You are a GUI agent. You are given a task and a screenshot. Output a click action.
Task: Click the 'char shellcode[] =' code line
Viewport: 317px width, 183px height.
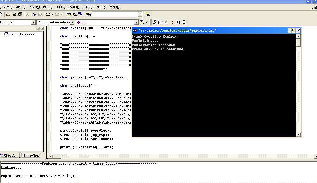pyautogui.click(x=78, y=86)
